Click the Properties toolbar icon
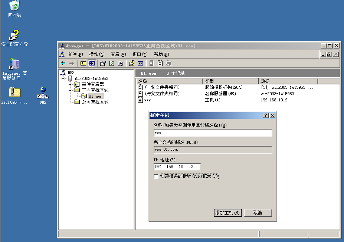344x242 pixels. click(x=103, y=63)
